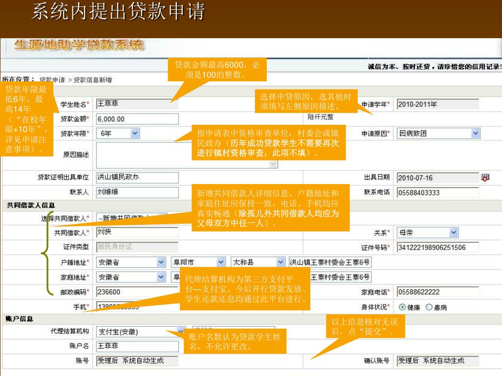This screenshot has width=502, height=376.
Task: Click the 贷款申请 breadcrumb link
Action: (x=52, y=80)
